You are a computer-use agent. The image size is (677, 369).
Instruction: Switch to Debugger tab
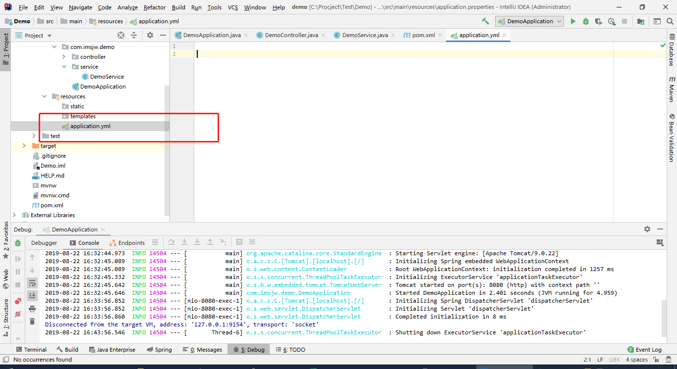[x=44, y=243]
